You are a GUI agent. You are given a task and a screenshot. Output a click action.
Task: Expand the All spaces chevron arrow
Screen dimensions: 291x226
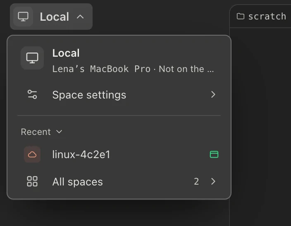(x=213, y=181)
